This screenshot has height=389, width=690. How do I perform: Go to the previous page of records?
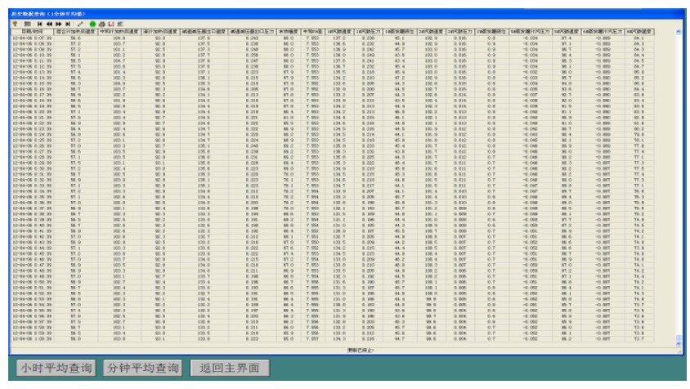pos(49,25)
